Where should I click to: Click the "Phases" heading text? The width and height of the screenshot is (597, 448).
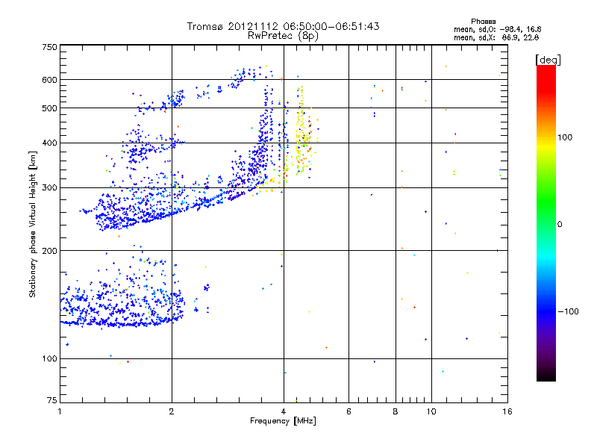[483, 22]
